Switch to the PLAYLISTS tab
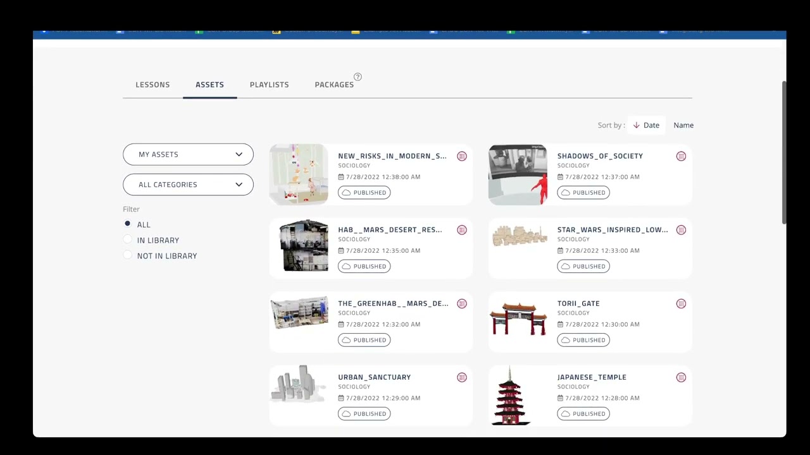 (269, 85)
